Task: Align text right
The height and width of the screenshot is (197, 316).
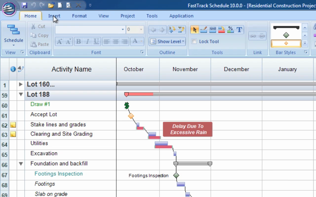Action: pos(124,42)
